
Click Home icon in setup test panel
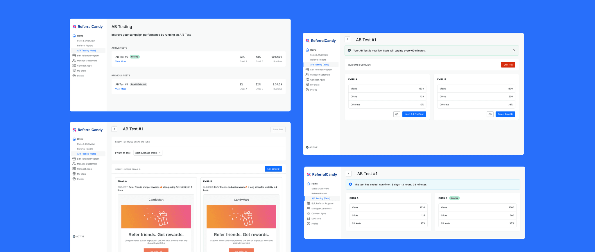tap(74, 139)
